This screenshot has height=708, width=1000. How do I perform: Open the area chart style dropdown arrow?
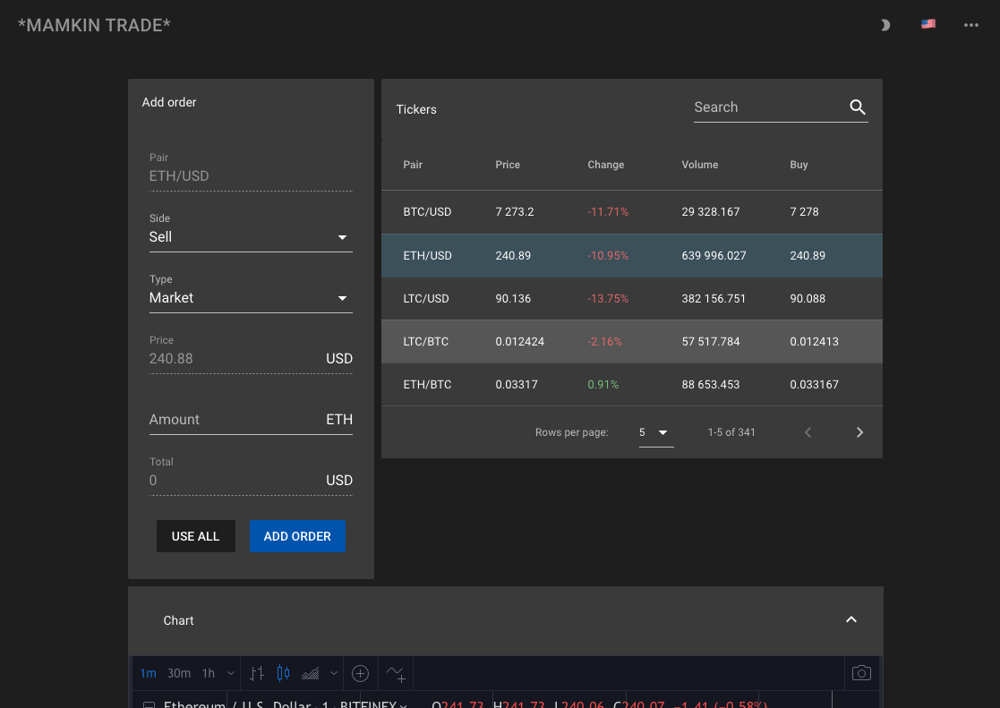coord(333,673)
